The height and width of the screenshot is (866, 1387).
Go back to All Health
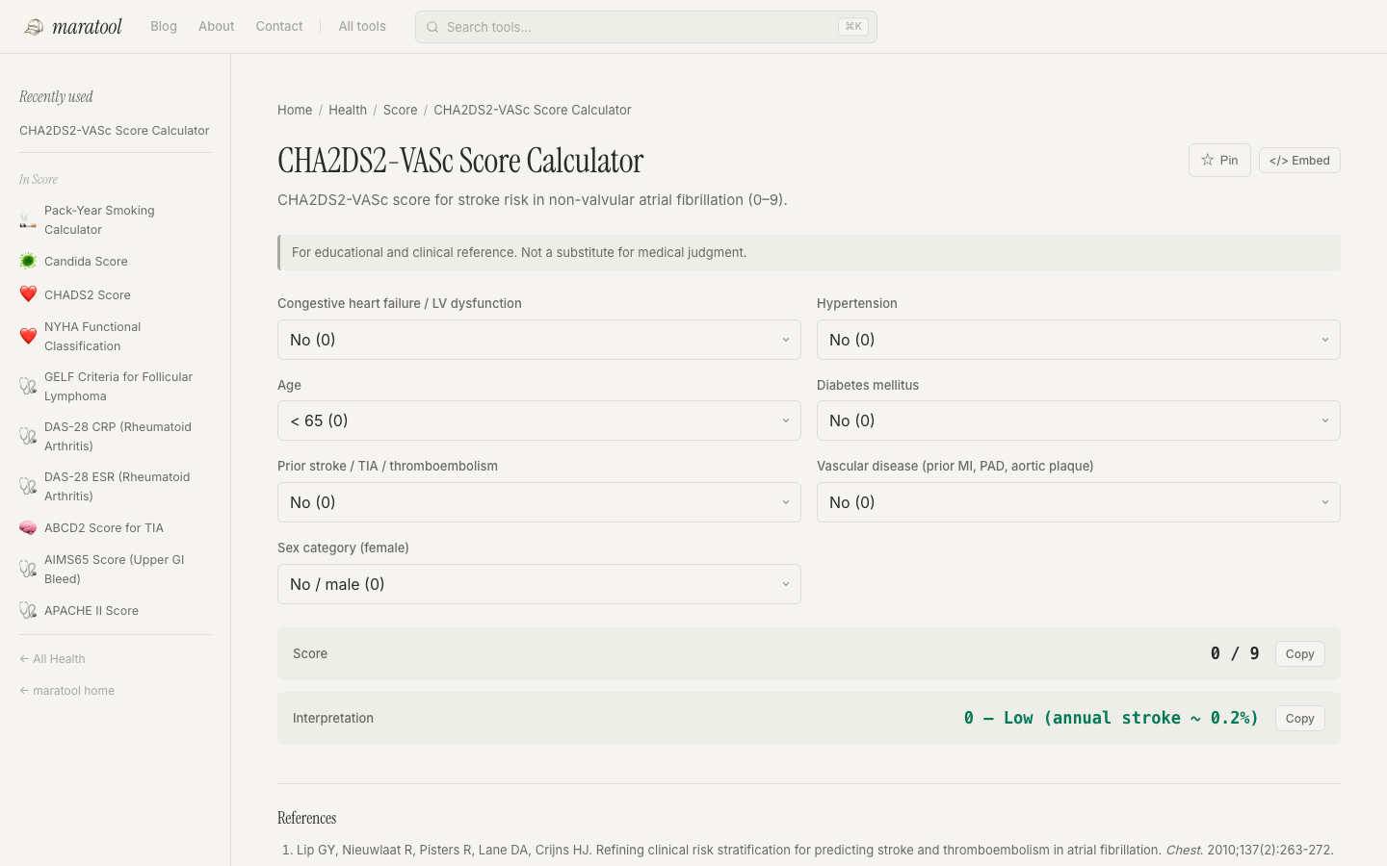point(52,659)
